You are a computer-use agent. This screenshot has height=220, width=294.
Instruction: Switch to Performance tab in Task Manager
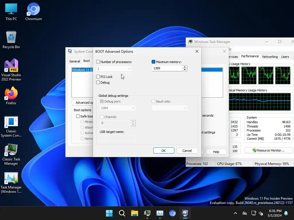250,56
